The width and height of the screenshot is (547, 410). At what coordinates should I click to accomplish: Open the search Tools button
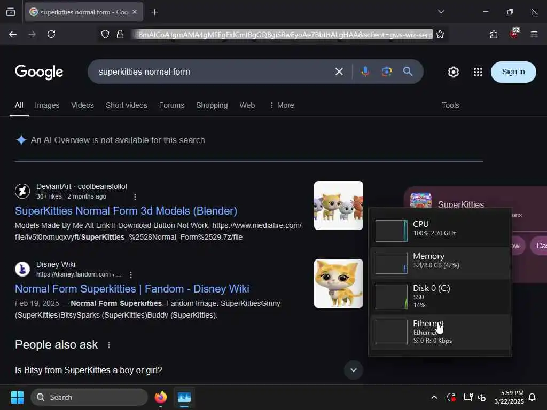450,105
